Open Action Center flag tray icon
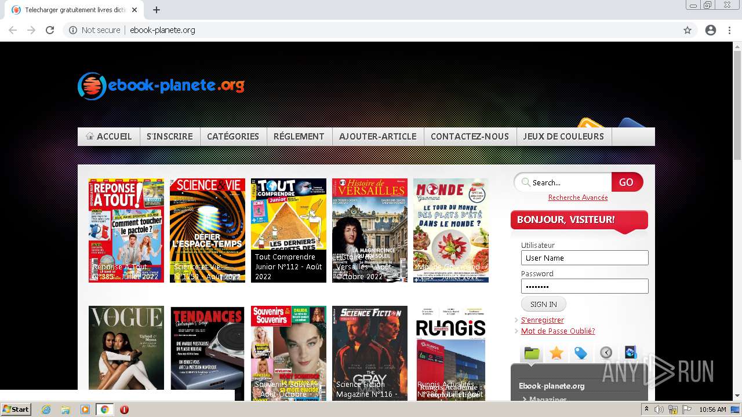742x417 pixels. click(x=687, y=409)
